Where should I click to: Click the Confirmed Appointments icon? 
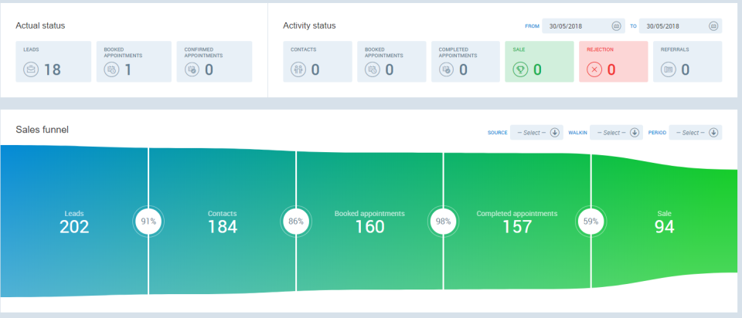192,69
